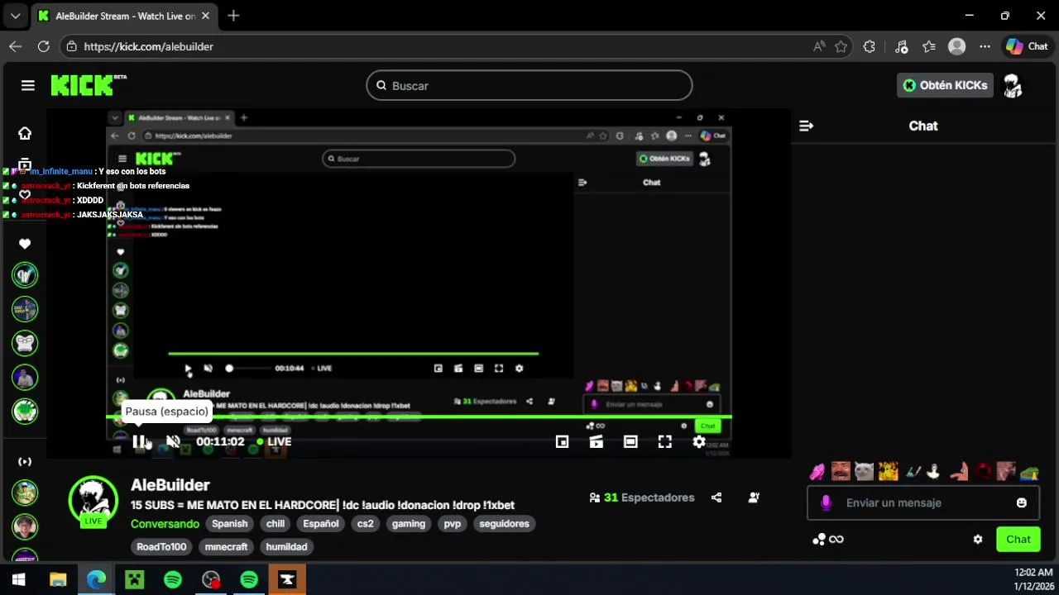Open Edge Copilot Chat button

point(1027,46)
